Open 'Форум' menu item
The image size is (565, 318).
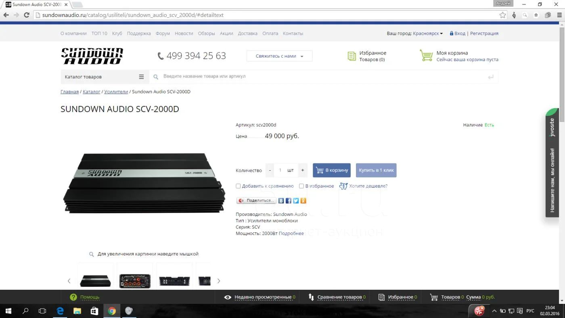163,33
